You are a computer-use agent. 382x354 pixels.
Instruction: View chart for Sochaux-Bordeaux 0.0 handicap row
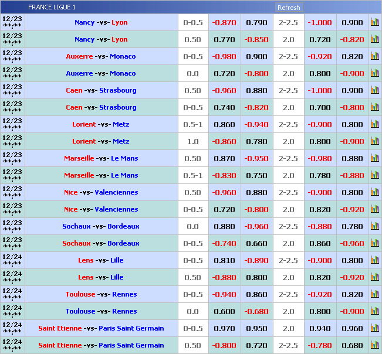(374, 226)
